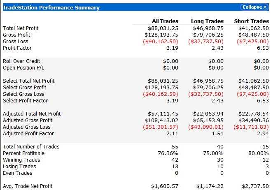This screenshot has height=190, width=273.
Task: Click the Gross Loss row label
Action: [x=16, y=42]
